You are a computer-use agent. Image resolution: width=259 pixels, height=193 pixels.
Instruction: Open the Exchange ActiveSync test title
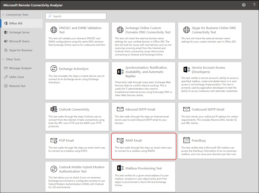(x=74, y=69)
